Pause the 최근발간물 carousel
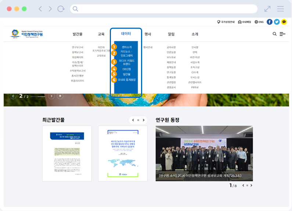 (x=138, y=120)
